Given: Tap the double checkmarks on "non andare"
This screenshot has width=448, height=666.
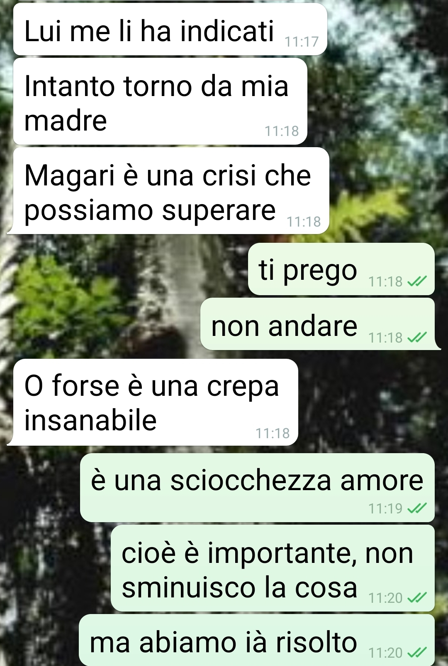Looking at the screenshot, I should (417, 337).
